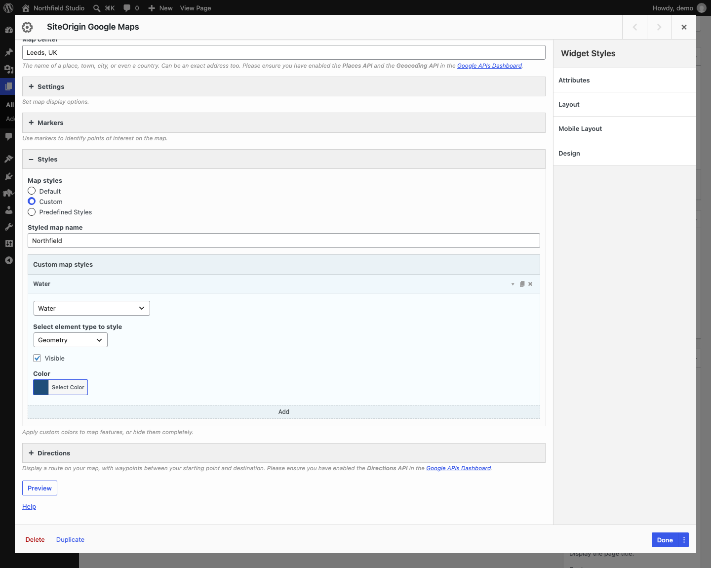
Task: Click the Done button
Action: [x=665, y=540]
